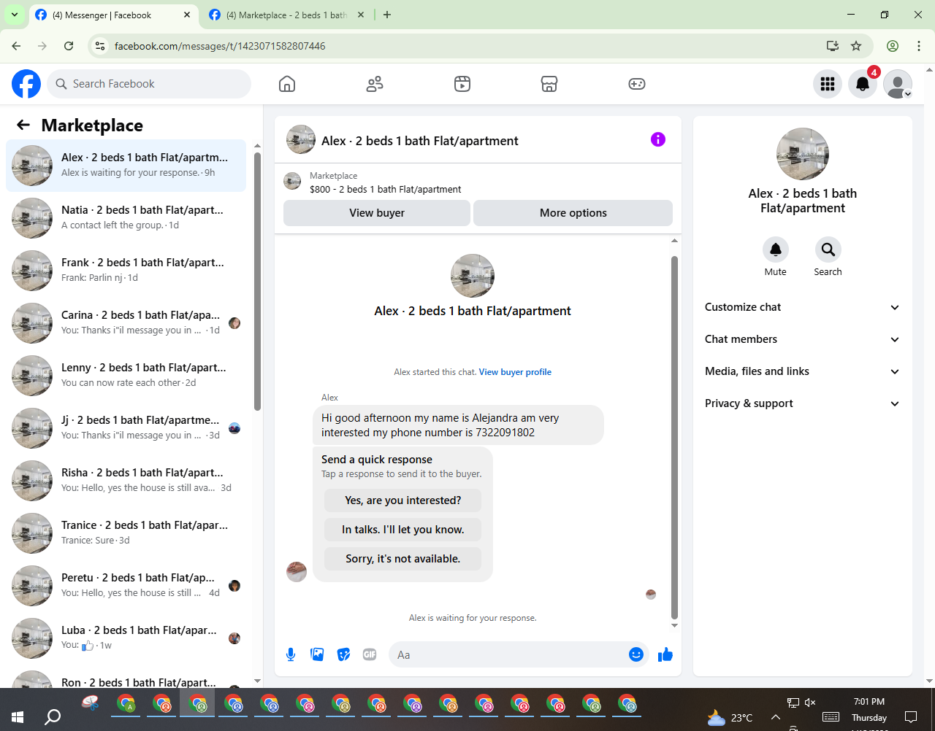Open a new browser tab
This screenshot has height=731, width=935.
tap(387, 15)
